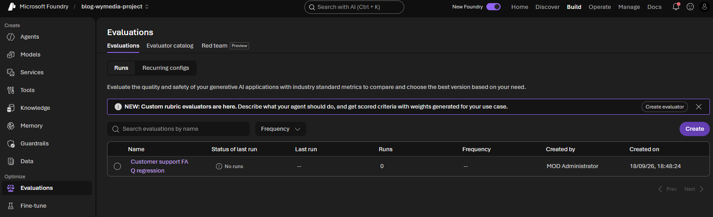Click the info icon in the NEW banner

[118, 107]
